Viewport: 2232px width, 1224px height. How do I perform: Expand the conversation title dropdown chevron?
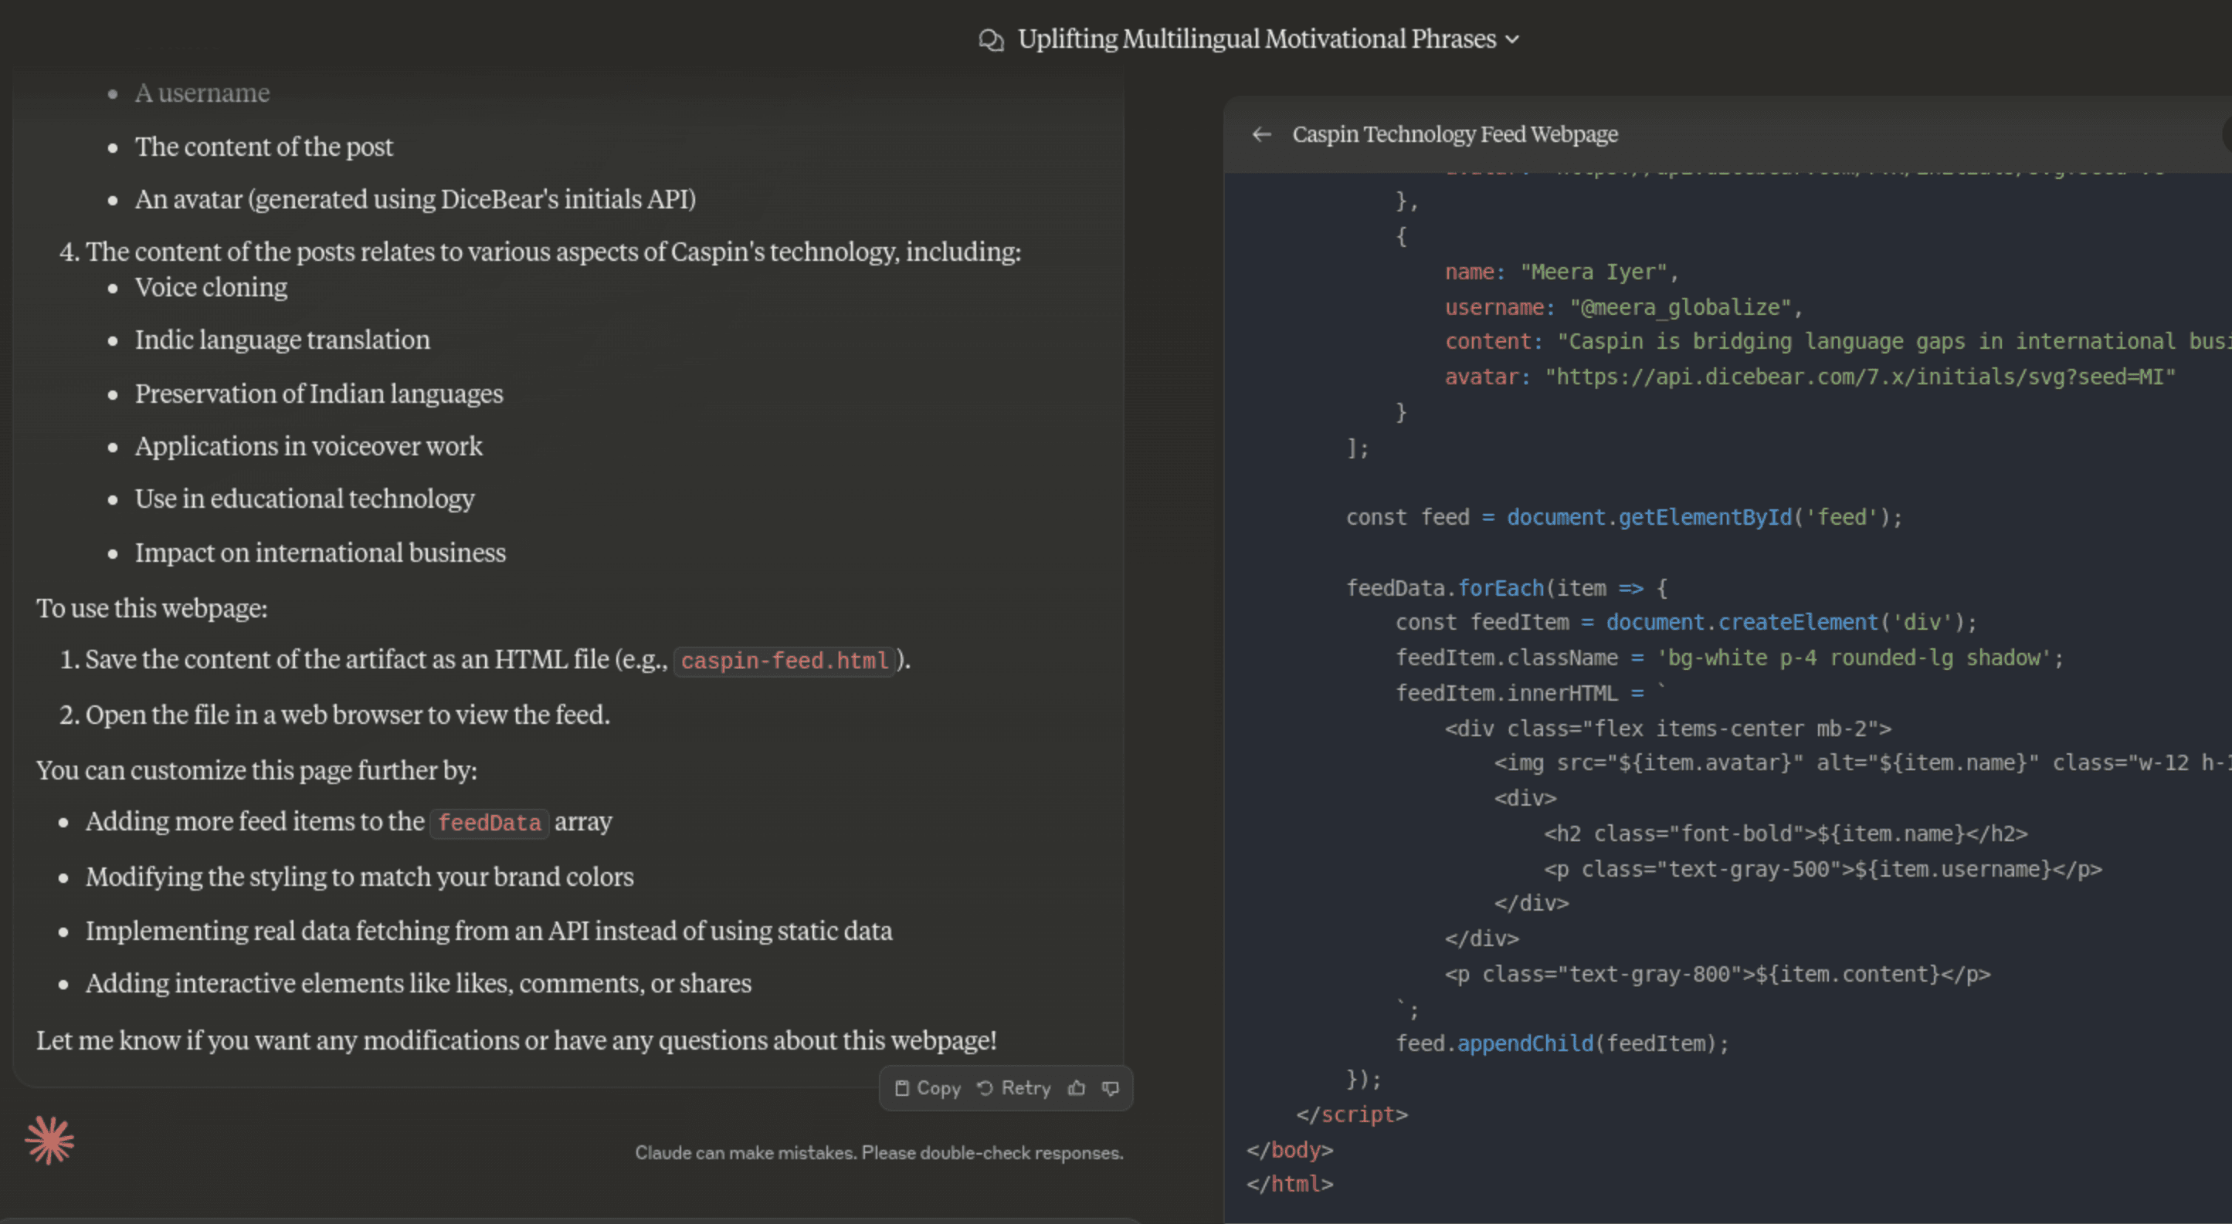point(1512,40)
